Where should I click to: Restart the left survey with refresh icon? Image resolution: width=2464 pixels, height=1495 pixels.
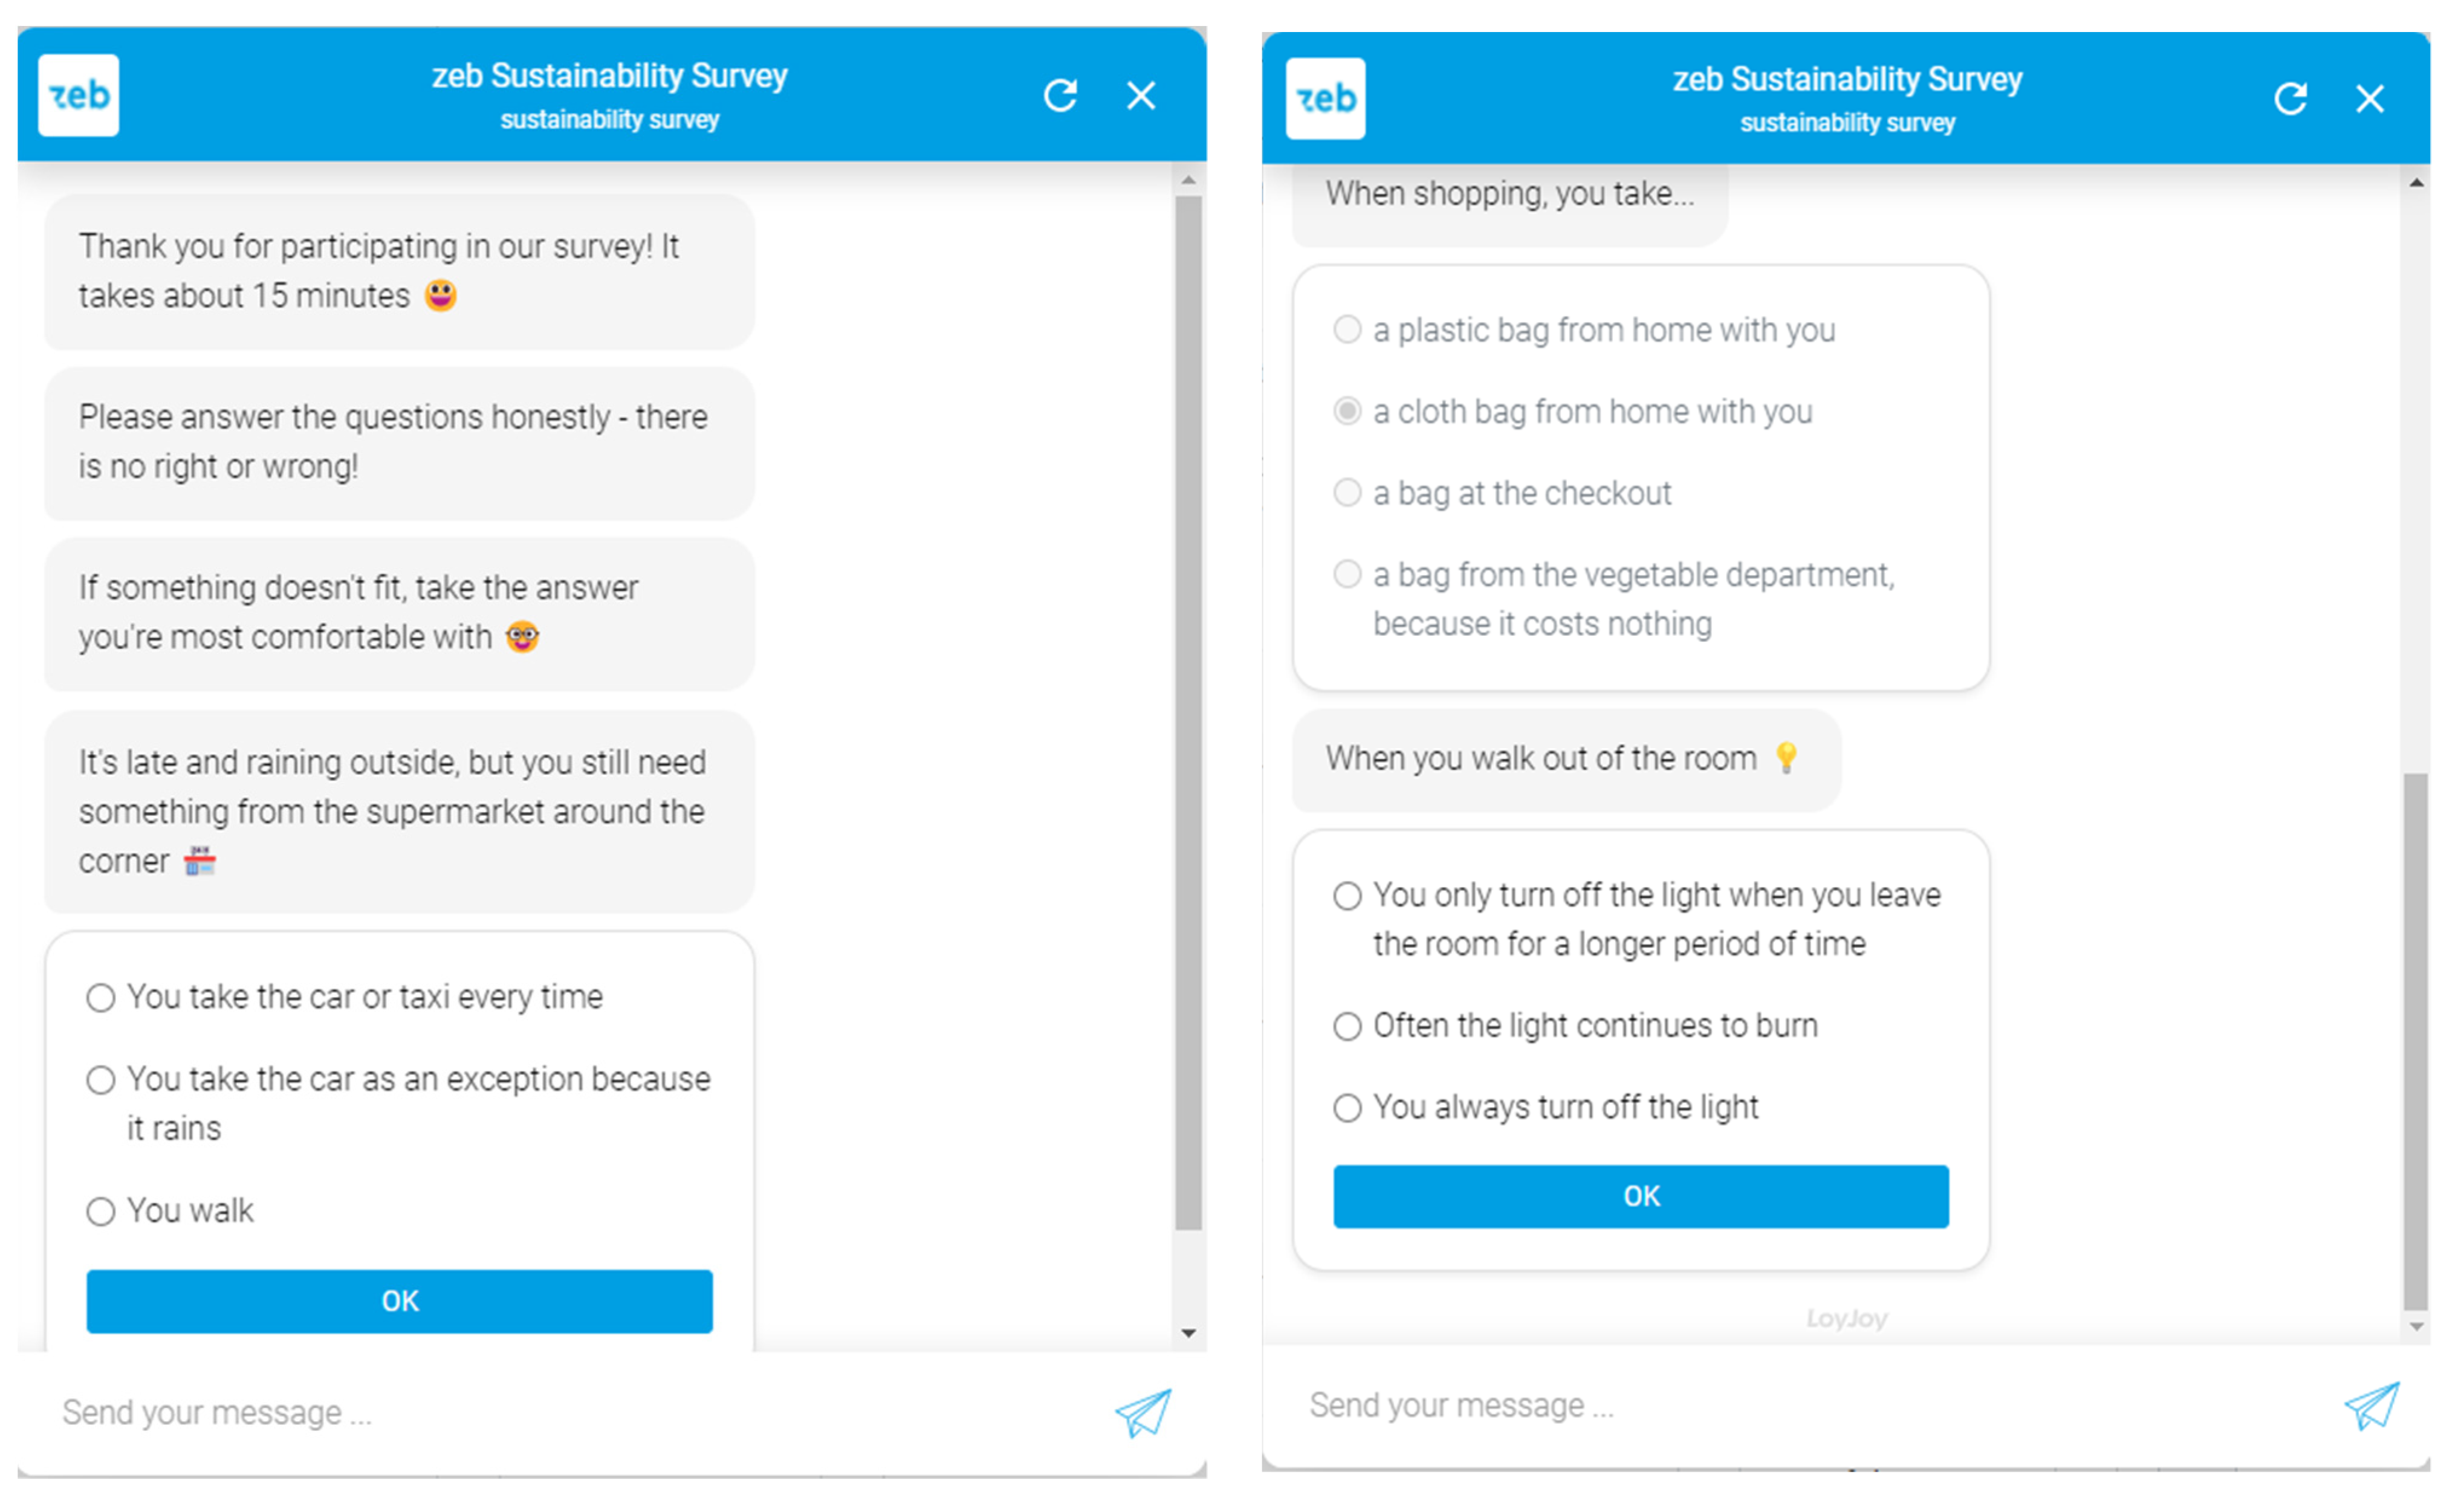click(1060, 96)
